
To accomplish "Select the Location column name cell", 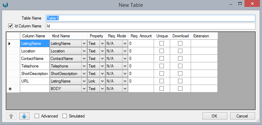I will click(x=35, y=51).
